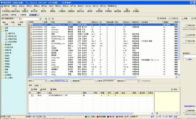The width and height of the screenshot is (196, 119).
Task: Open the 邮资补登记 toolbar button
Action: [x=16, y=10]
